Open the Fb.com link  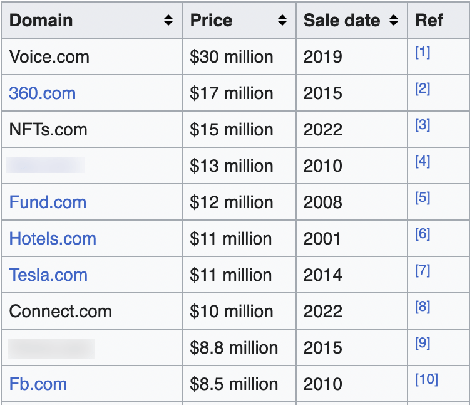38,384
